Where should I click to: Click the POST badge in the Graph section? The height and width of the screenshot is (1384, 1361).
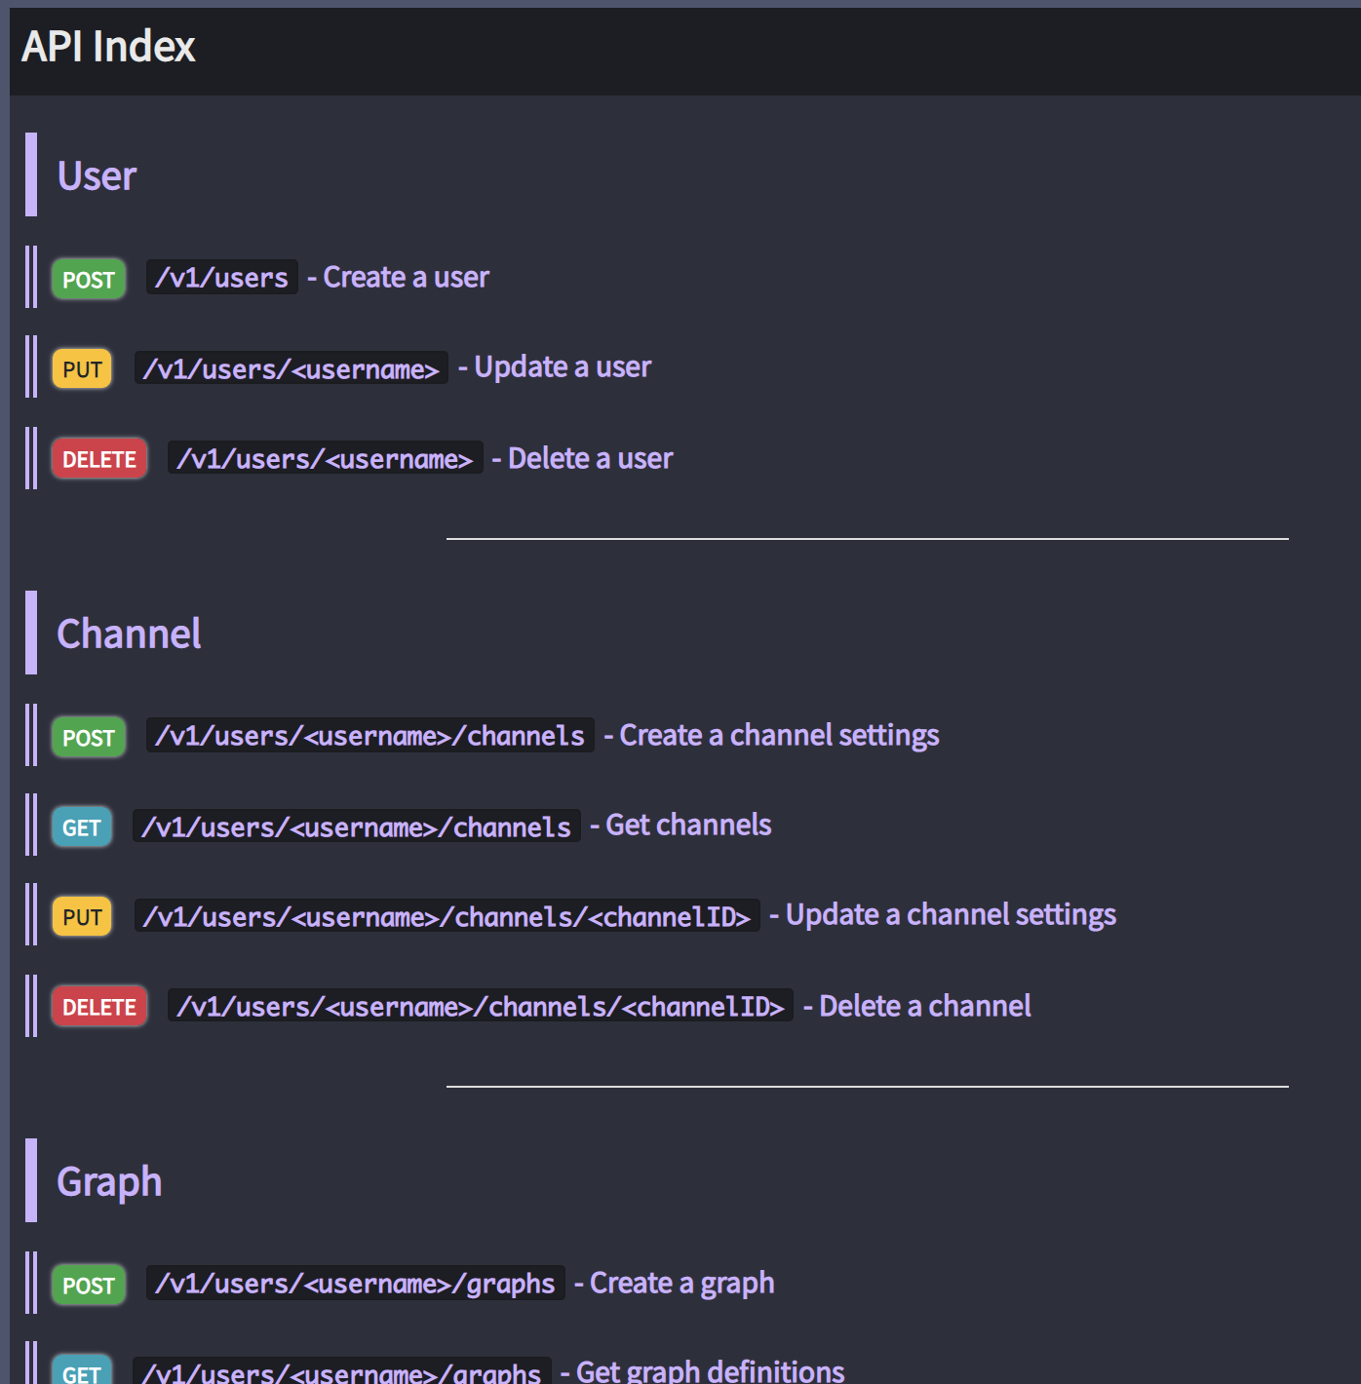click(89, 1286)
